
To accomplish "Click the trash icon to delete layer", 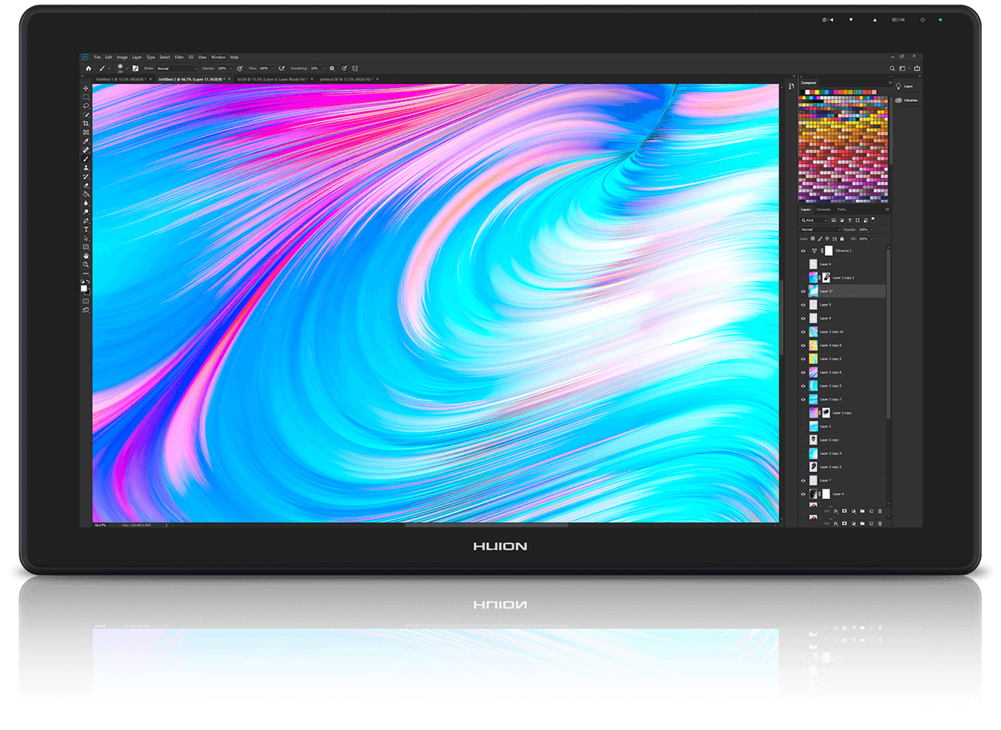I will (880, 512).
